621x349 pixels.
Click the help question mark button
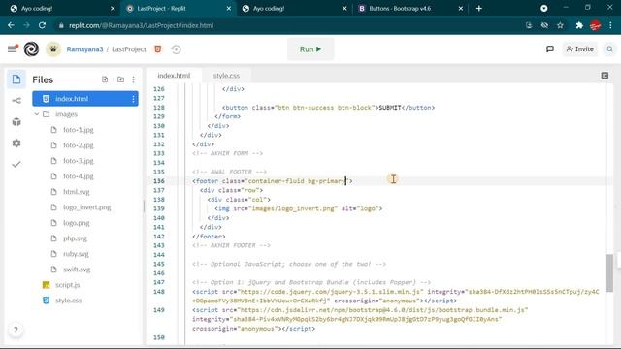[16, 330]
